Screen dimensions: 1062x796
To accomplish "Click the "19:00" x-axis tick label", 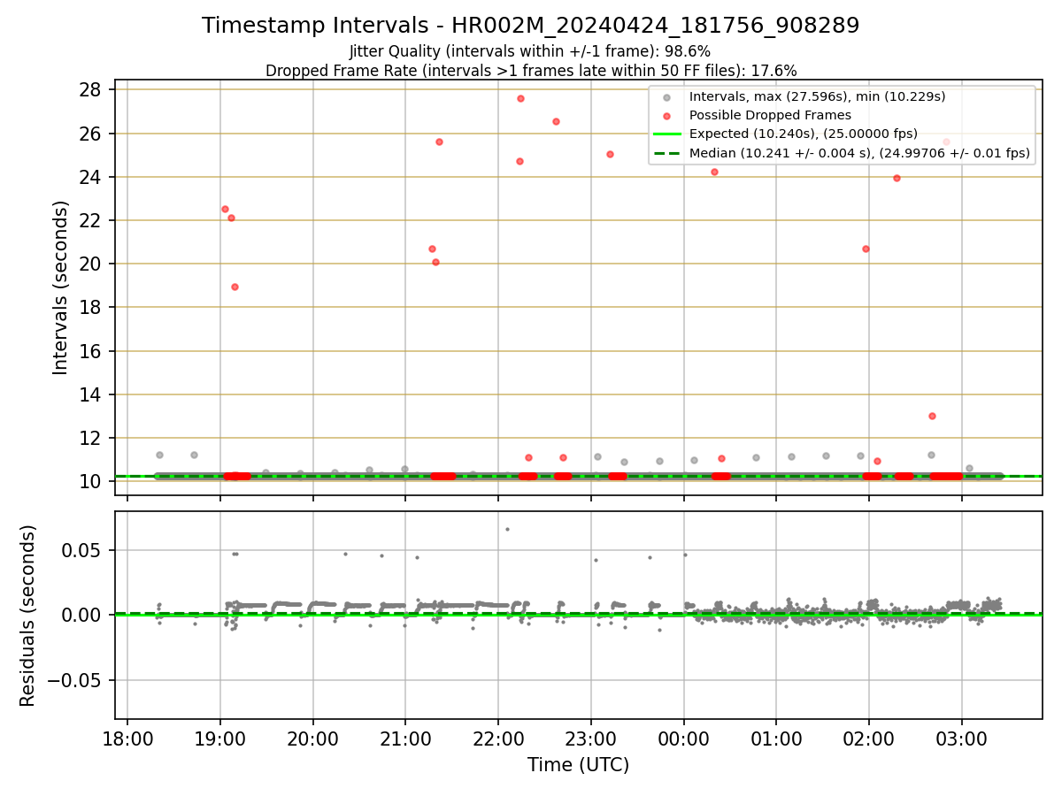I will (220, 739).
